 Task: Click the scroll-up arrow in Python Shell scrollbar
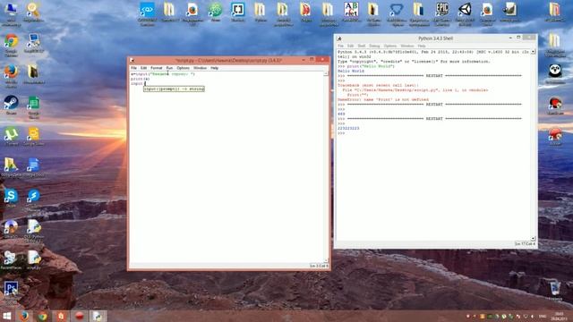[x=533, y=52]
